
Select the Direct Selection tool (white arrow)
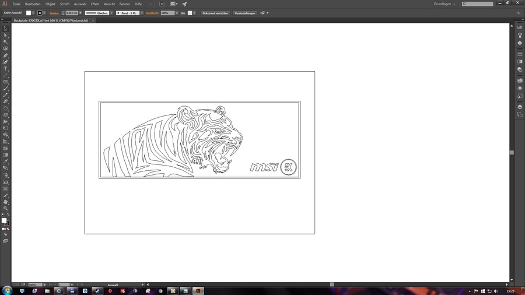tap(5, 36)
